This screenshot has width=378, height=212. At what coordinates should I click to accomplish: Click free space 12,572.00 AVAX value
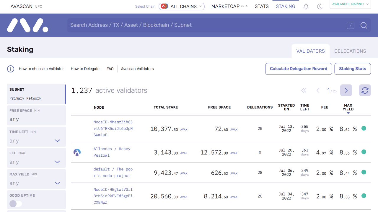point(219,153)
